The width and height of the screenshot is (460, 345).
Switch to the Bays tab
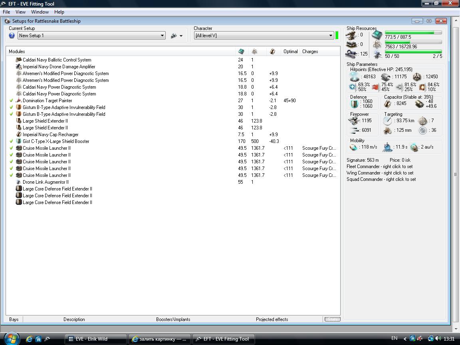[x=14, y=319]
